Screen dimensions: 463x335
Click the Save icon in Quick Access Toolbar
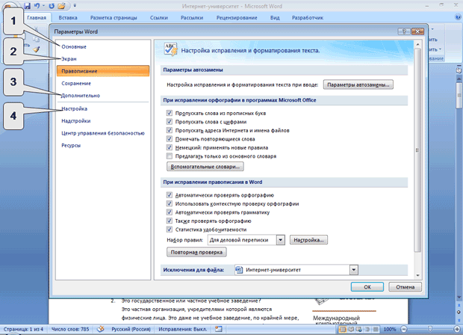pos(27,5)
